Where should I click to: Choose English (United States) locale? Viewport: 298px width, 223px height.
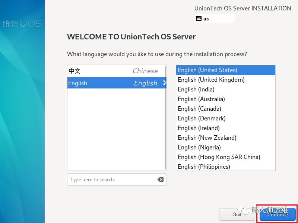[x=226, y=70]
